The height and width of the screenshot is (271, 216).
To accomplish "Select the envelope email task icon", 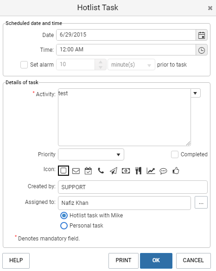I will coord(76,171).
